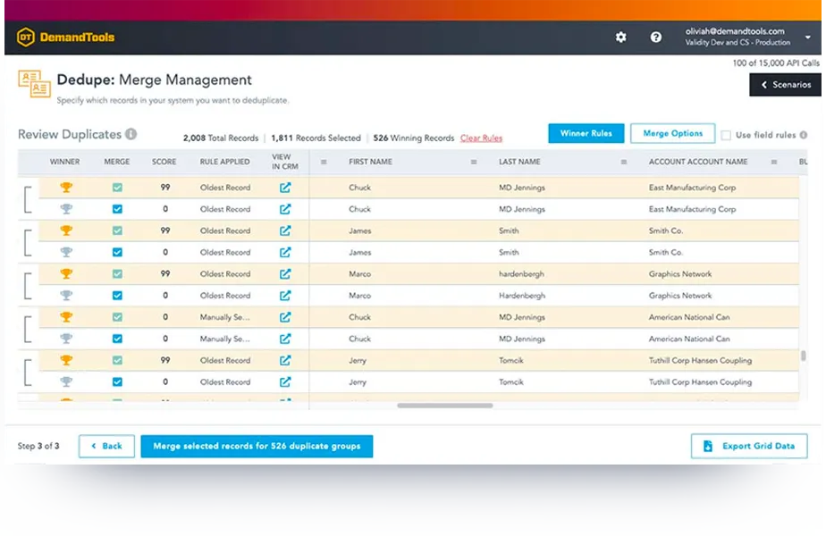Open the column menu left of First Name
826x536 pixels.
tap(324, 162)
